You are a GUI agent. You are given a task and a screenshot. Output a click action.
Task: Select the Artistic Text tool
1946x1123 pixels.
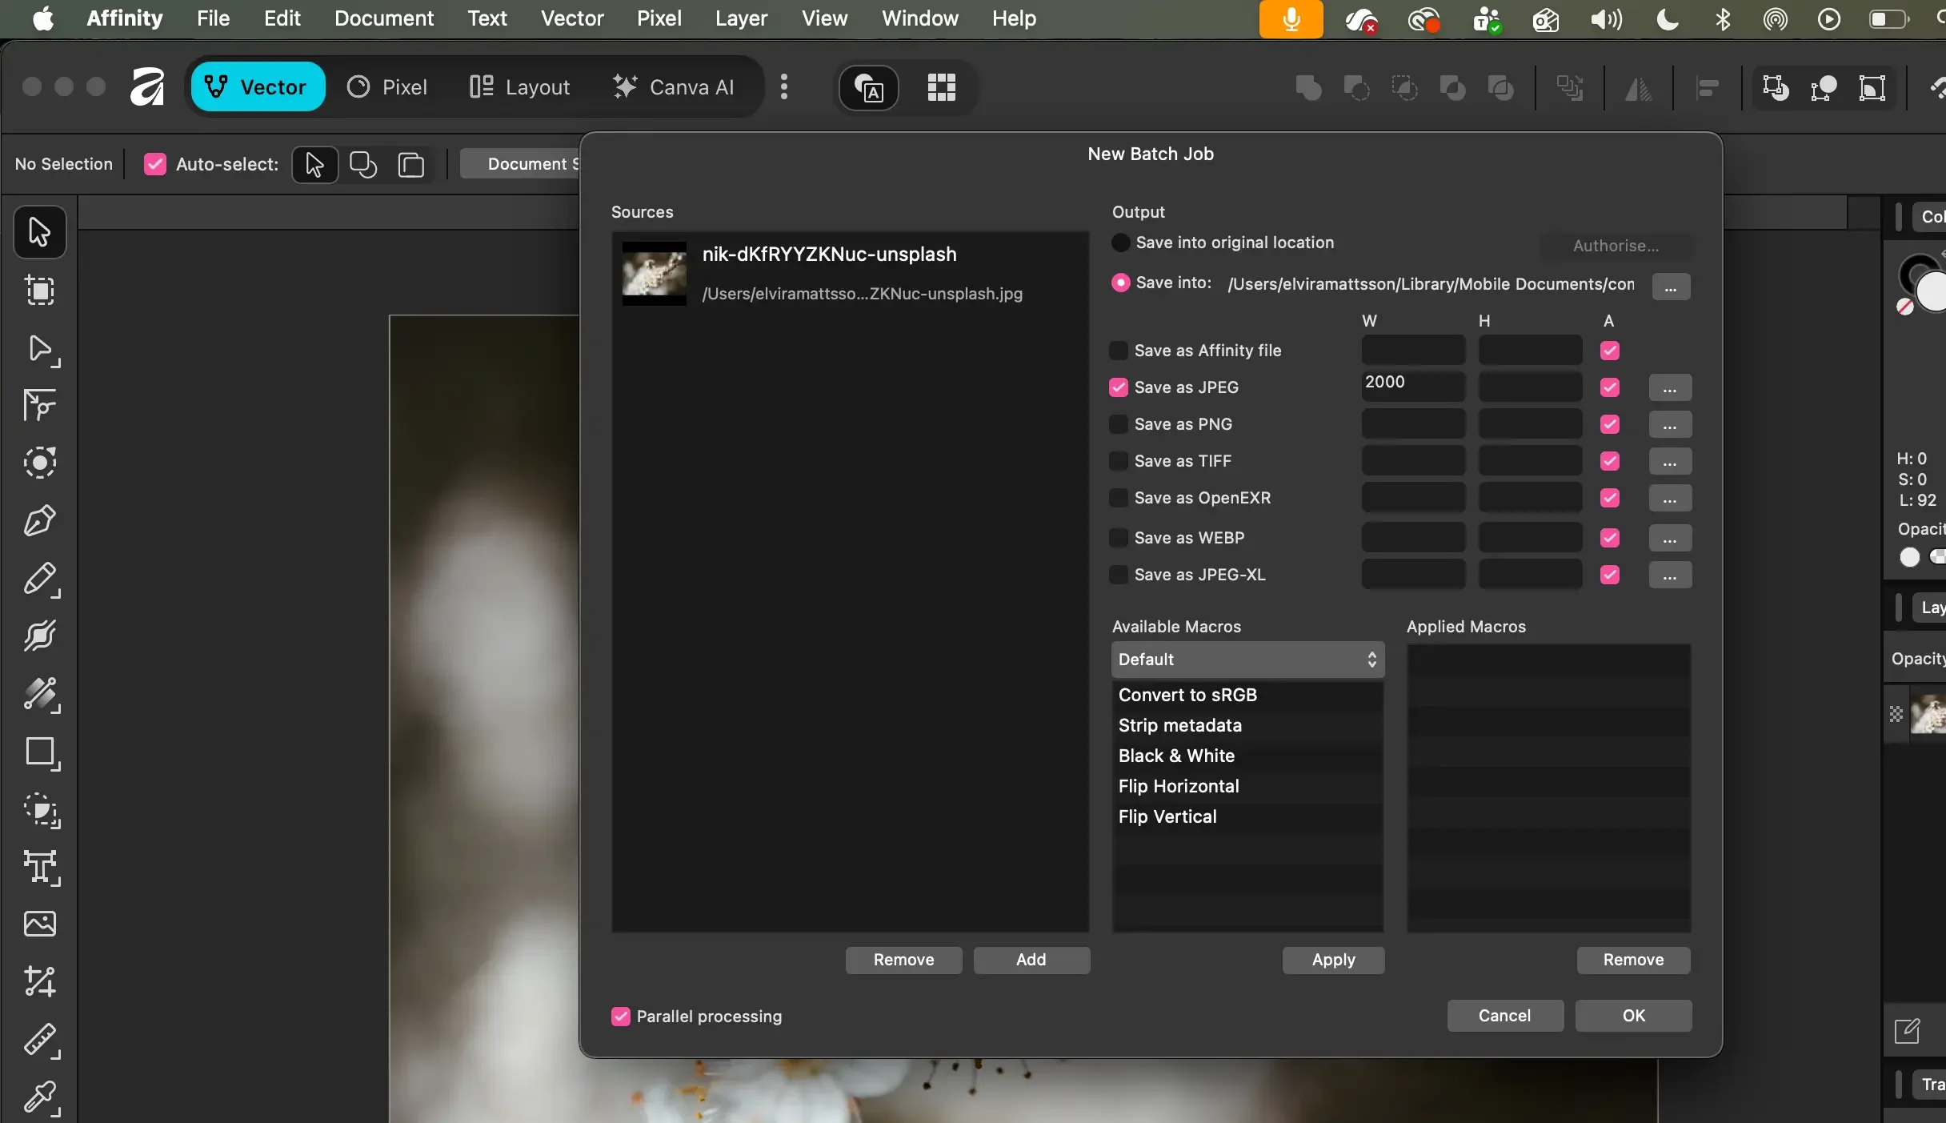pyautogui.click(x=39, y=867)
